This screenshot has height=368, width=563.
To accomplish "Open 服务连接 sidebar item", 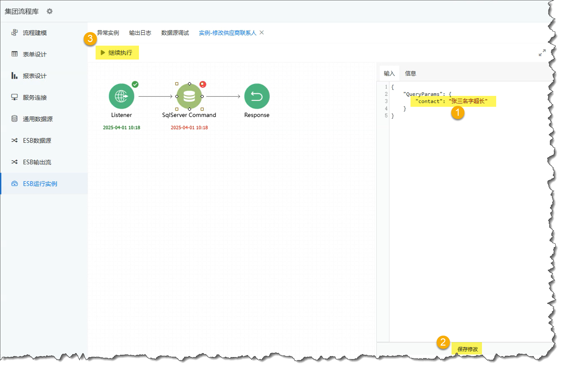I will pos(34,98).
